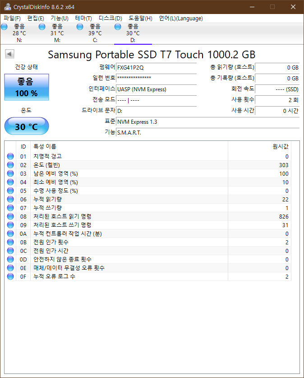The width and height of the screenshot is (304, 378).
Task: Select the 수명 사용 정도 (%) attribute name
Action: [55, 191]
